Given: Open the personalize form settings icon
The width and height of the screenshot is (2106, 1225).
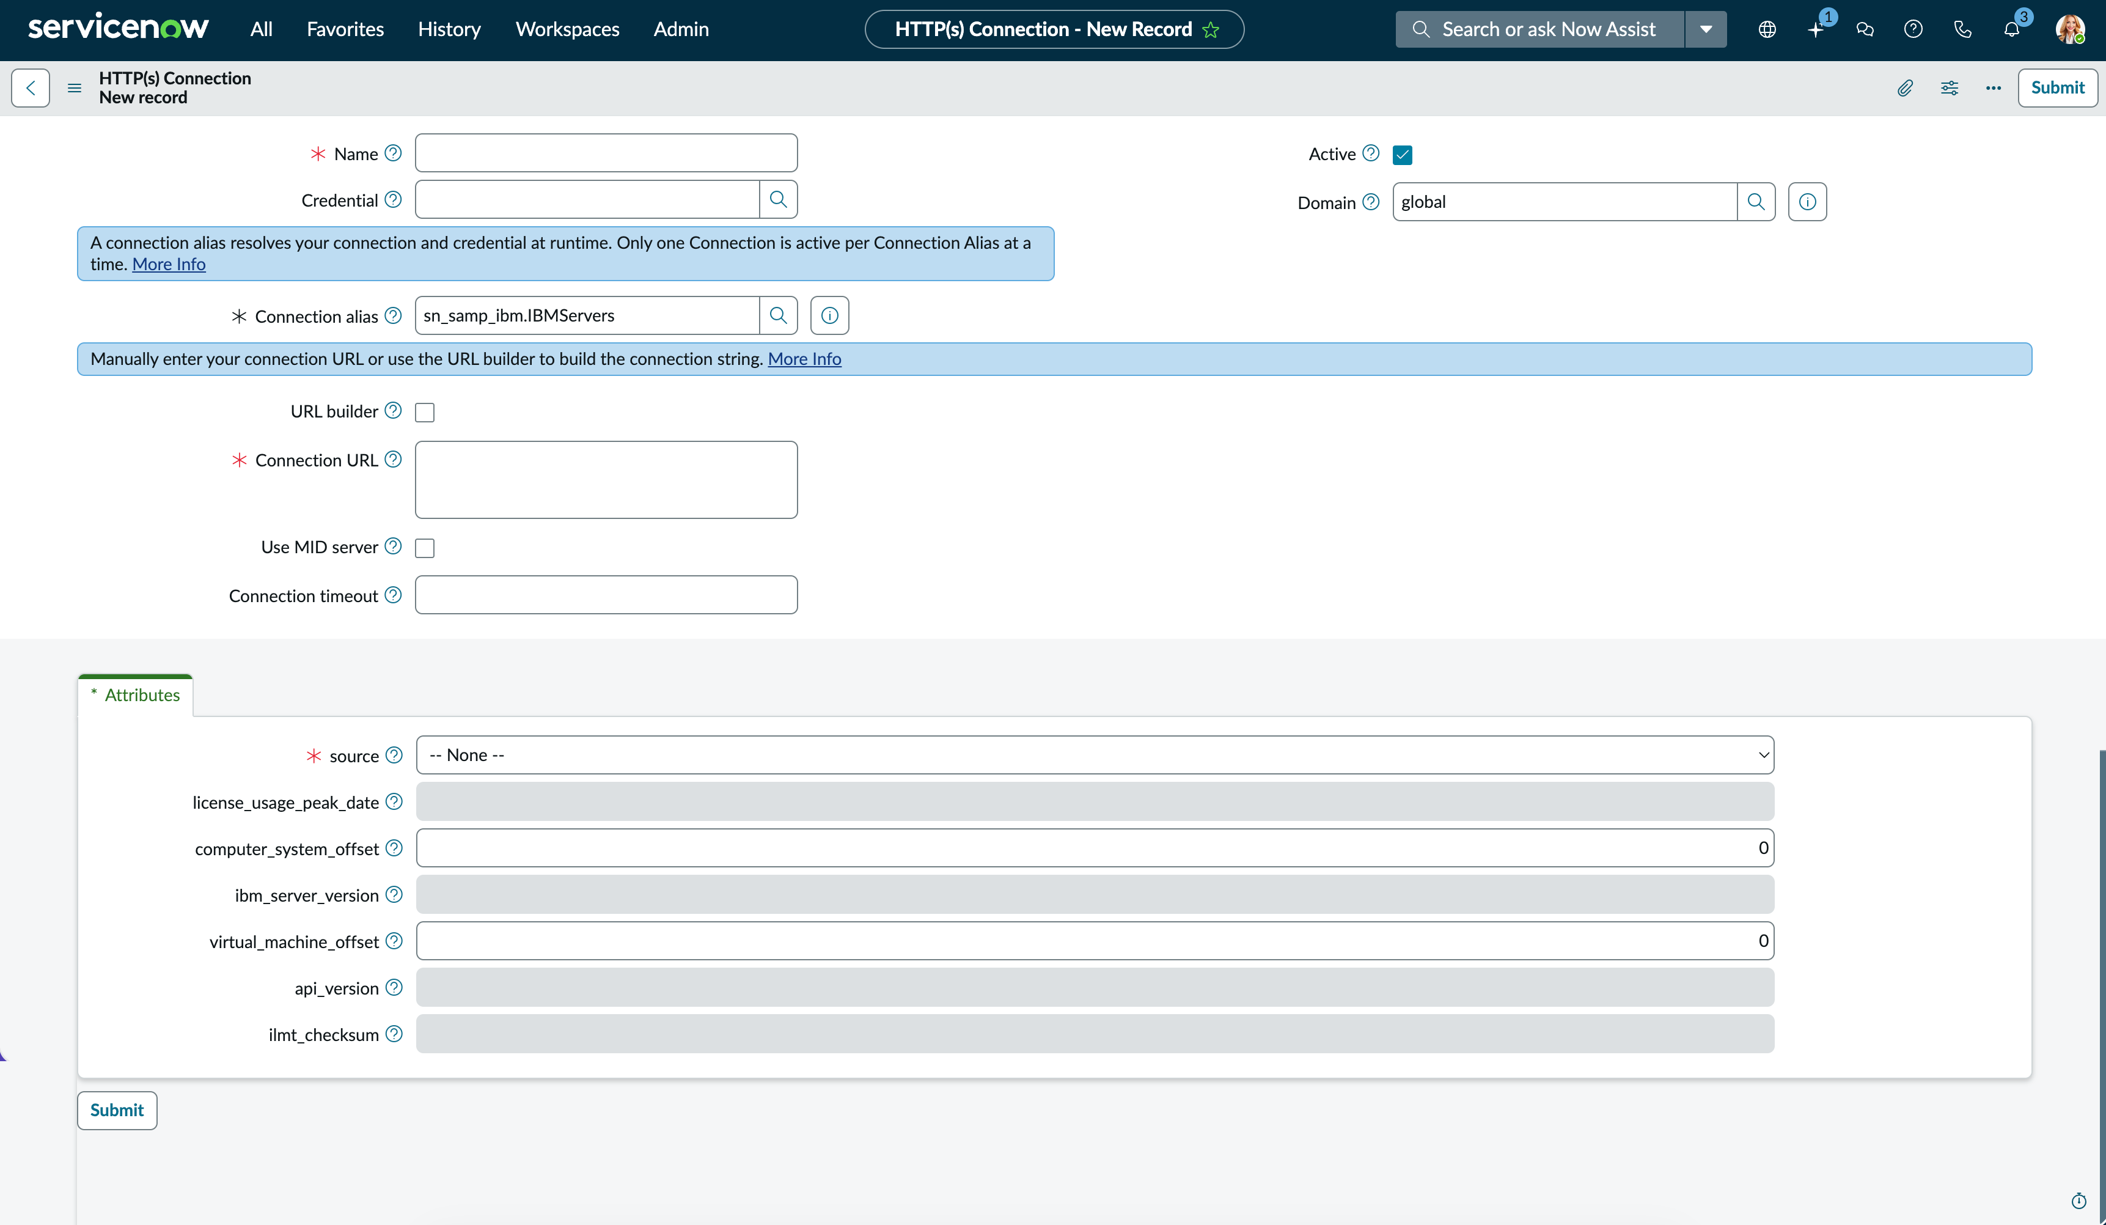Looking at the screenshot, I should coord(1950,88).
